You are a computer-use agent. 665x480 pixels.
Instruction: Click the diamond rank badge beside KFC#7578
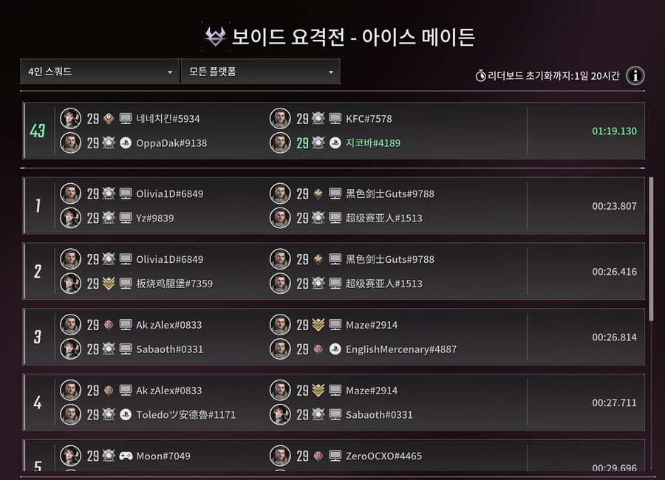click(x=318, y=118)
